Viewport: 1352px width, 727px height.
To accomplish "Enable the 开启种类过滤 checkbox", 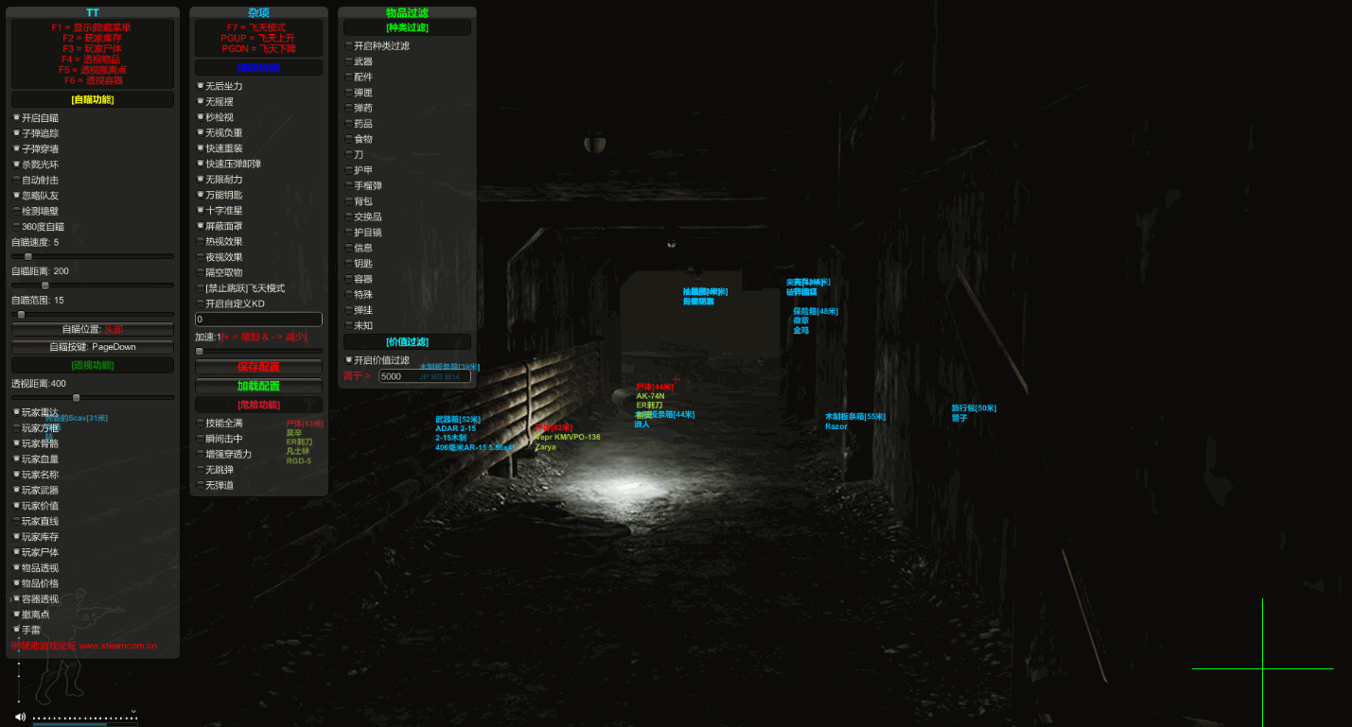I will pos(348,45).
